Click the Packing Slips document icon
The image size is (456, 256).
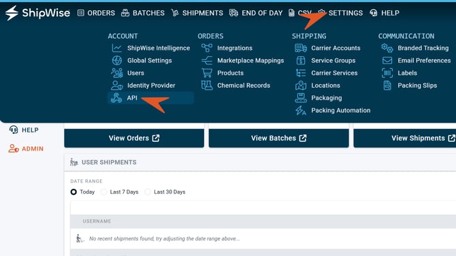click(x=387, y=86)
